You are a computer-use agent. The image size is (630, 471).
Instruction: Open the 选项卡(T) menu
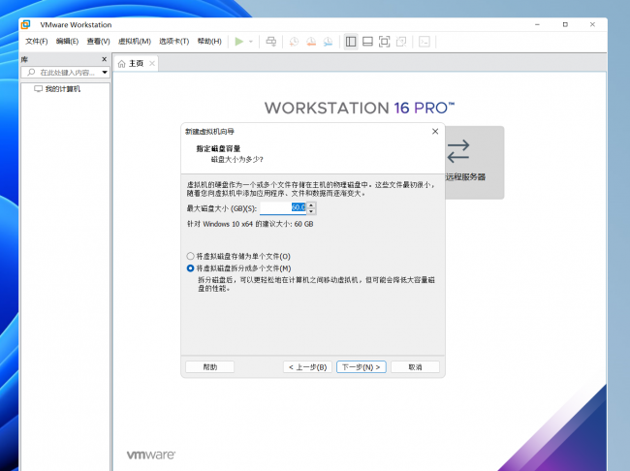tap(173, 41)
